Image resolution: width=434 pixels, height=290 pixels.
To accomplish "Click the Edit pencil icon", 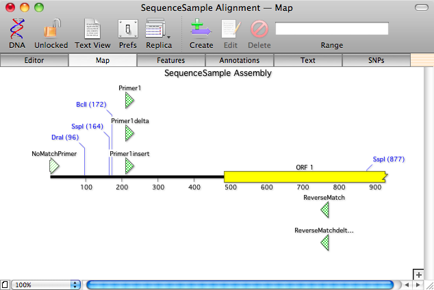I will 229,29.
